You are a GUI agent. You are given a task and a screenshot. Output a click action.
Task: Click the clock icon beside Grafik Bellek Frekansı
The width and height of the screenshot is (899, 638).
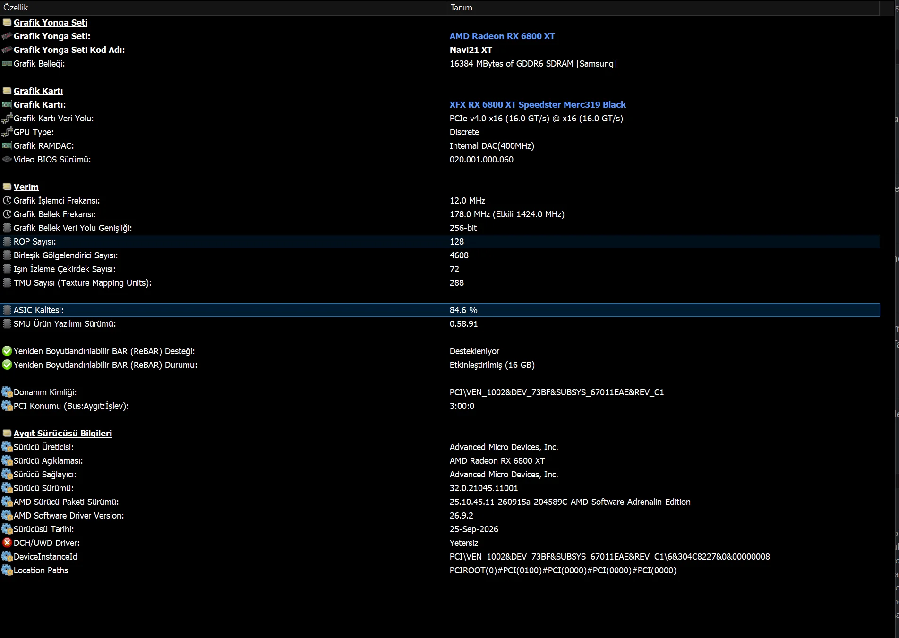click(x=7, y=214)
